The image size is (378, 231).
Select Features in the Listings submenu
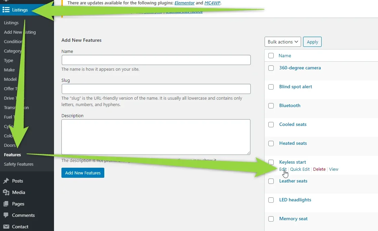12,155
